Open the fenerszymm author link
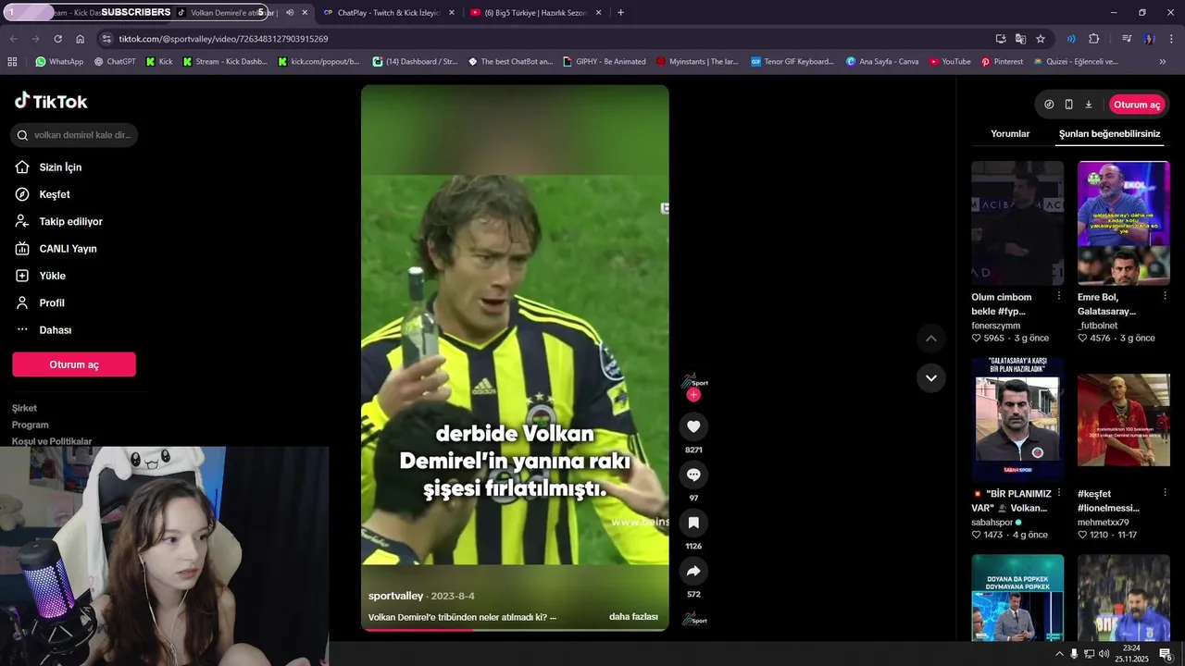Image resolution: width=1185 pixels, height=666 pixels. click(x=995, y=326)
